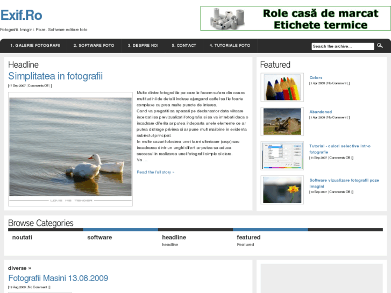Open Fotografii Masini 13.08.2009 post

pos(58,278)
